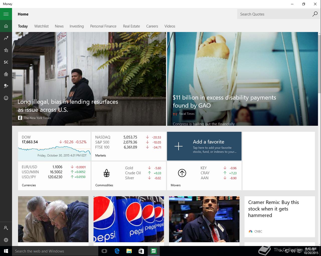Click the Commodities wheat icon
This screenshot has width=321, height=256.
(107, 173)
